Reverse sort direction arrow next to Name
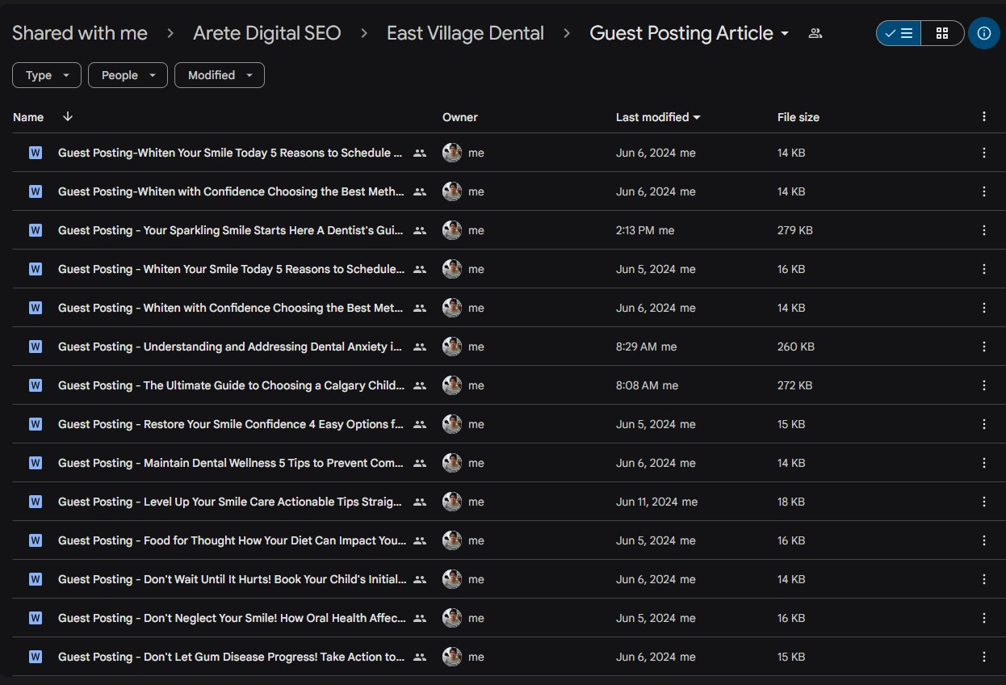 68,117
